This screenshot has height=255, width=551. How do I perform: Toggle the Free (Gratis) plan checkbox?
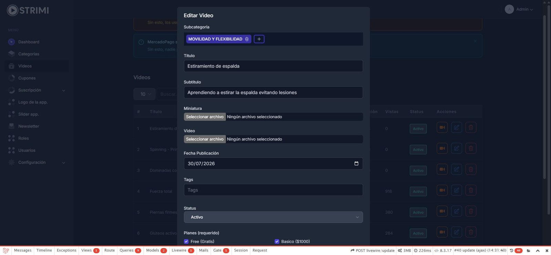pos(186,242)
